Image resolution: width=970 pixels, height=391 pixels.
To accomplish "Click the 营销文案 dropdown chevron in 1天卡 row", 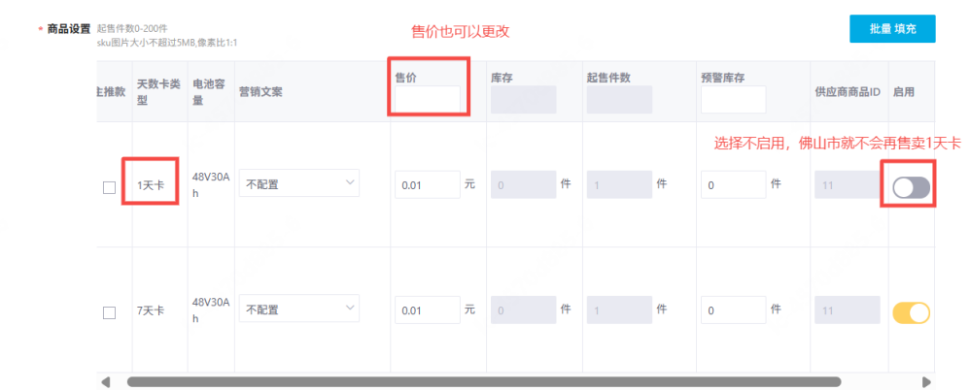I will point(350,182).
